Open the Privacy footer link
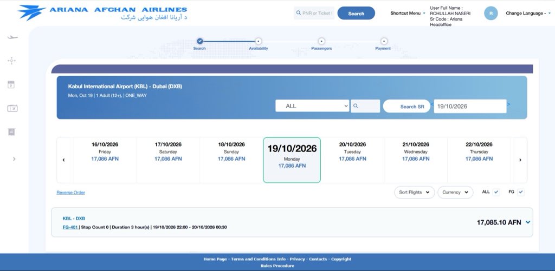The height and width of the screenshot is (271, 555). click(x=298, y=259)
